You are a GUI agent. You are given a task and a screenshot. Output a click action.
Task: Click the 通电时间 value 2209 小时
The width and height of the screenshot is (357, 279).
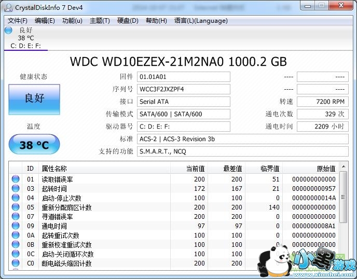click(x=323, y=127)
